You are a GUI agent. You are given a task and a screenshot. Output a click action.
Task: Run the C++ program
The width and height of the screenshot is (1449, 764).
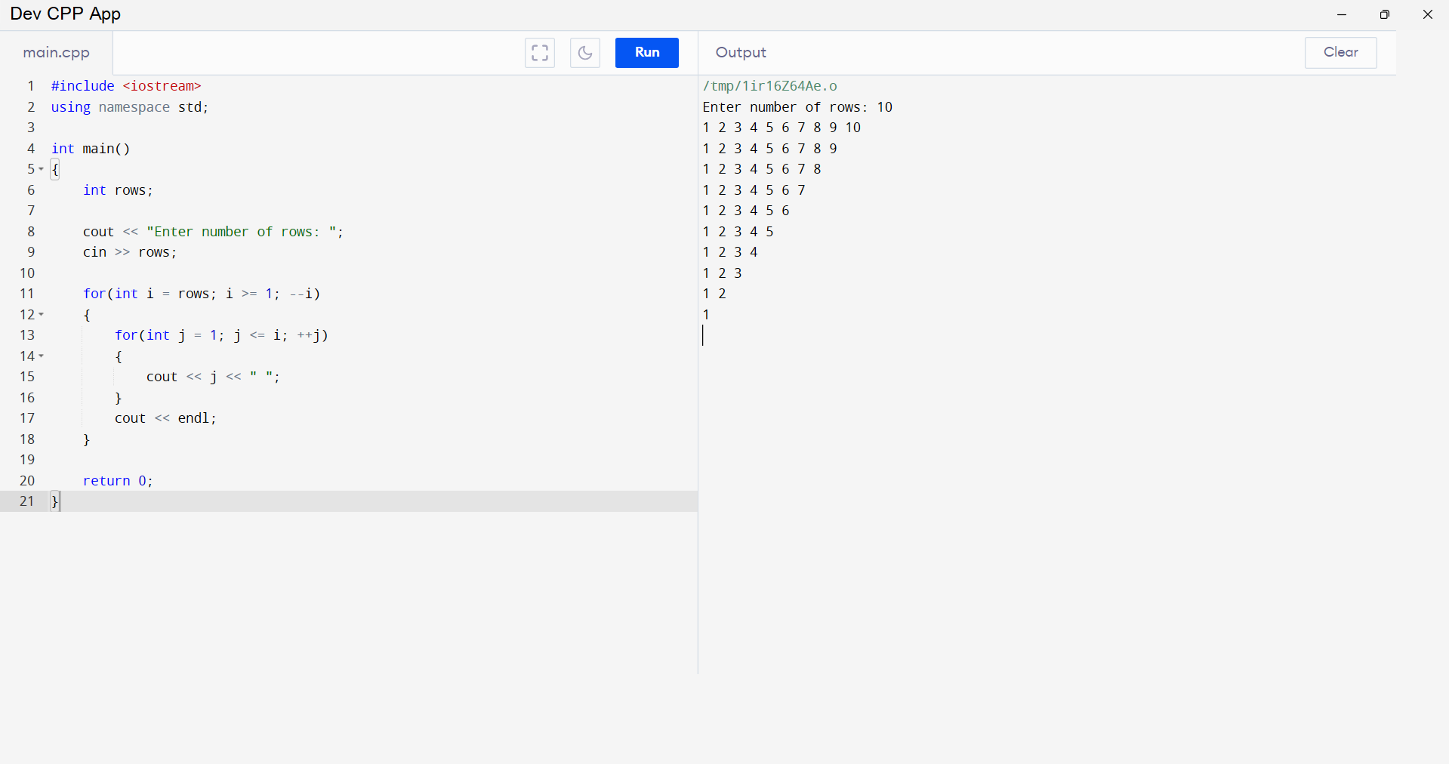[x=647, y=53]
